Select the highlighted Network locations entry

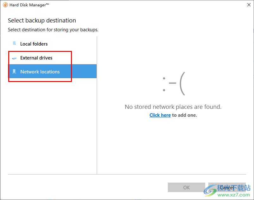(52, 71)
